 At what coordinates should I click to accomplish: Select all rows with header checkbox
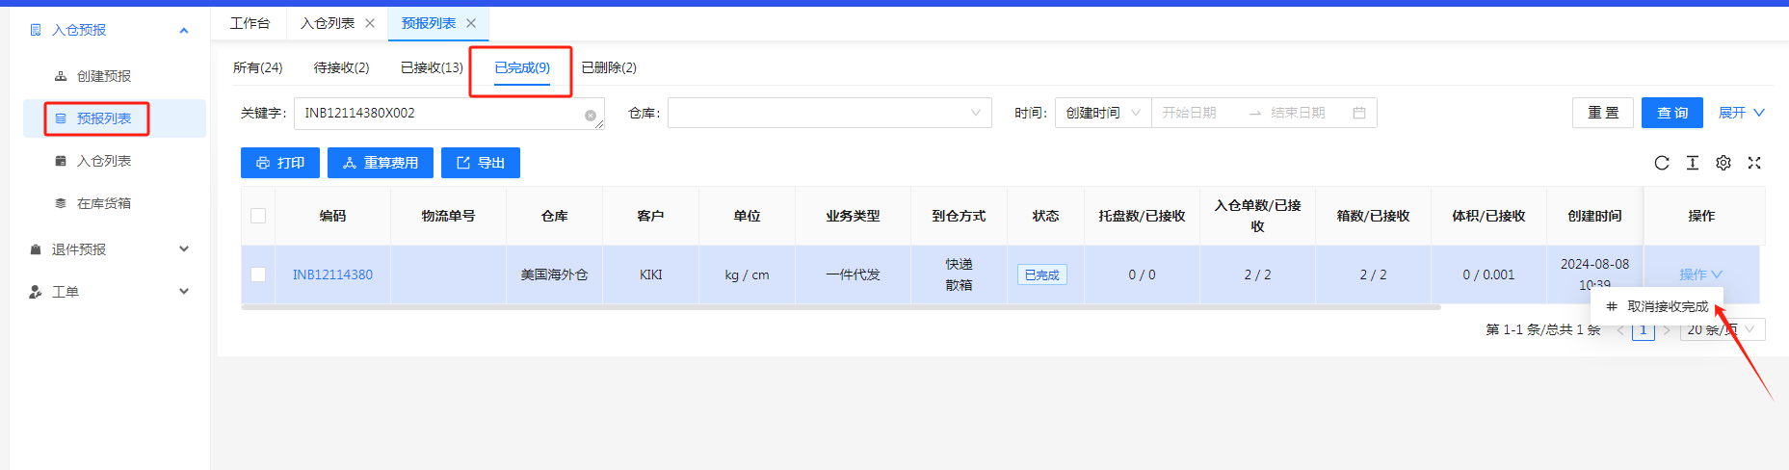pos(258,216)
